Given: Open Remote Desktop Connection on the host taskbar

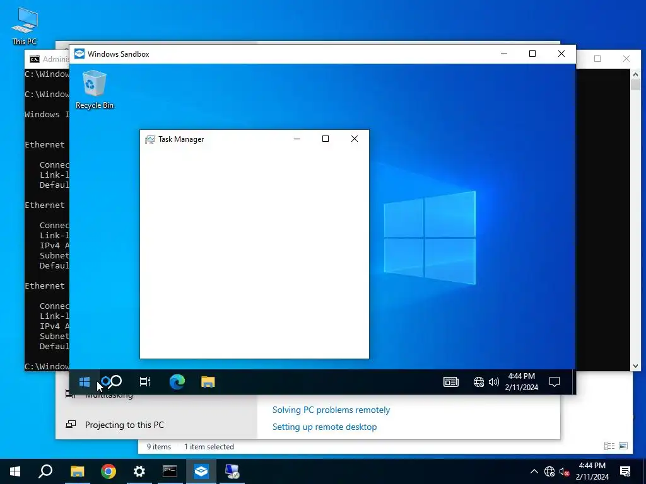Looking at the screenshot, I should 232,471.
